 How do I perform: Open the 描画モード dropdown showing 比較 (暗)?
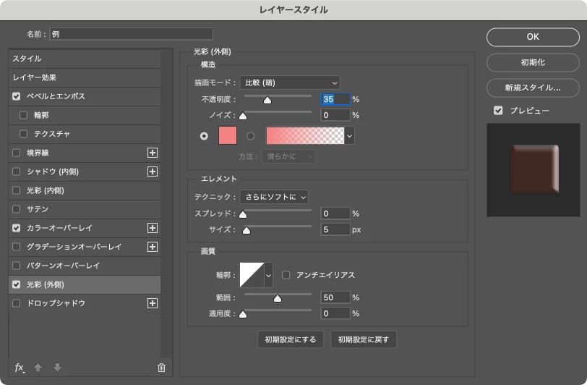tap(290, 82)
